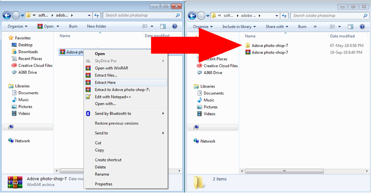Click New folder in the left toolbar

tap(96, 26)
